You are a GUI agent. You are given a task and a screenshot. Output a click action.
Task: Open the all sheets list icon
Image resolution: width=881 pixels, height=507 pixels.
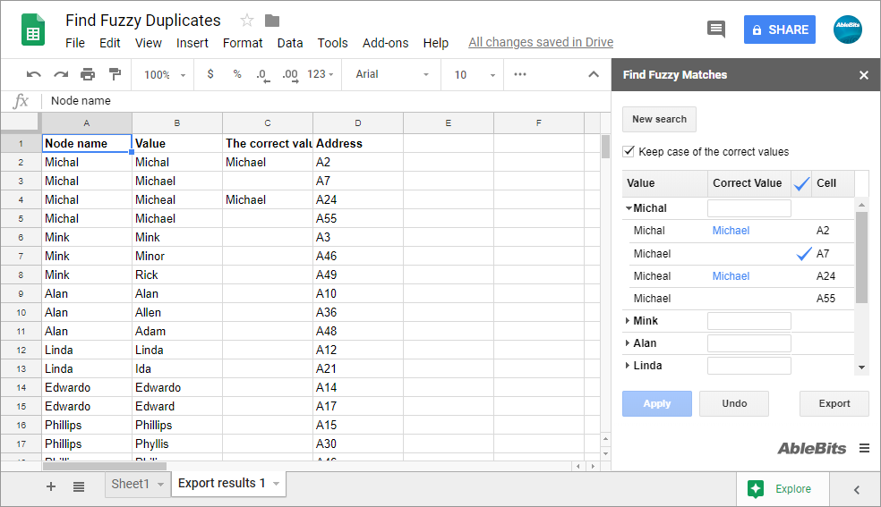click(79, 486)
